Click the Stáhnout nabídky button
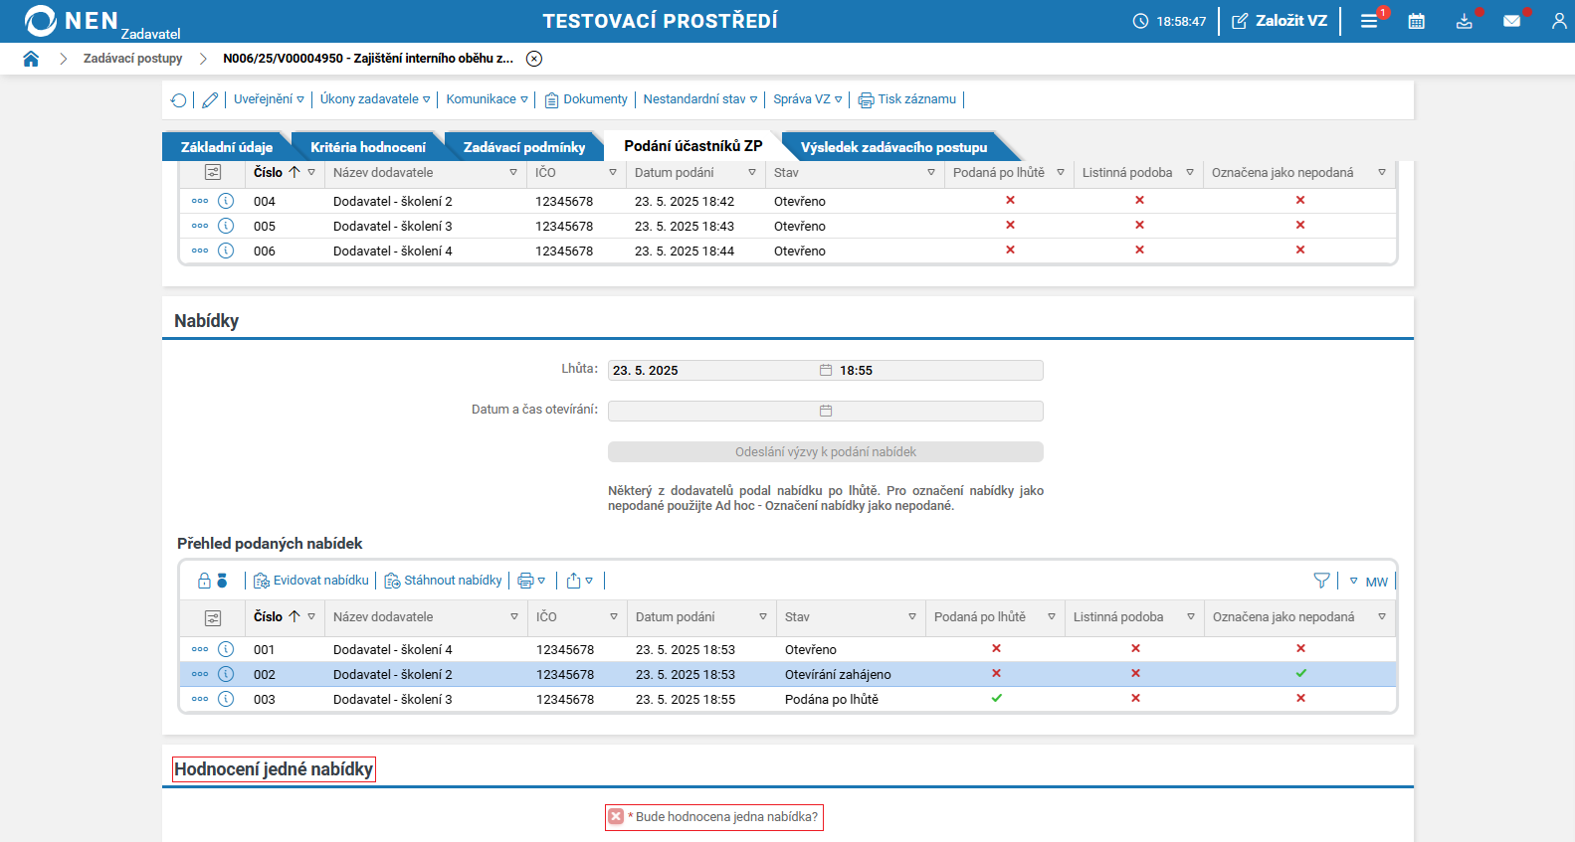The image size is (1575, 842). pos(444,581)
